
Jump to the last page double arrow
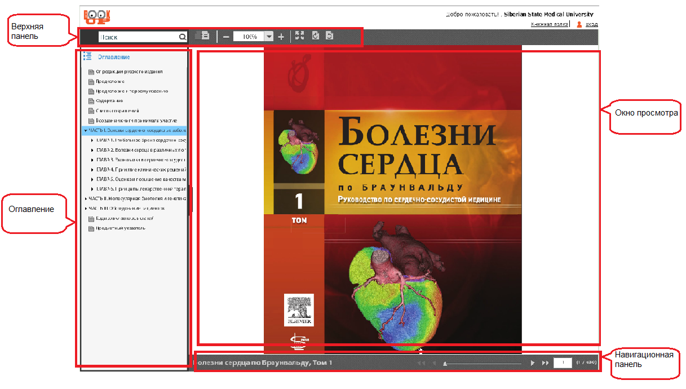tap(545, 363)
